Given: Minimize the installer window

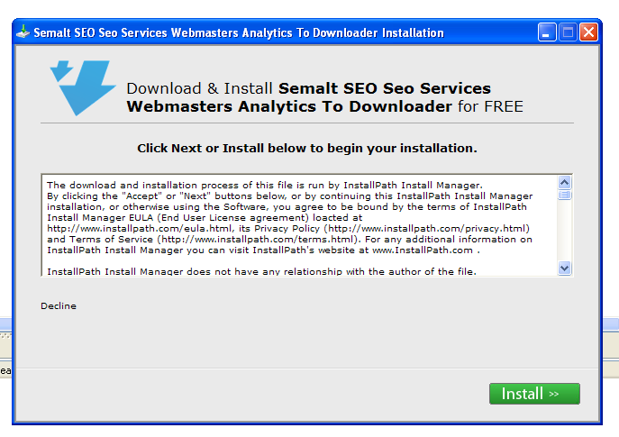Looking at the screenshot, I should coord(547,32).
